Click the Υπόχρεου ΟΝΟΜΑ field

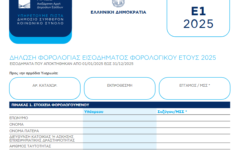click(120, 124)
